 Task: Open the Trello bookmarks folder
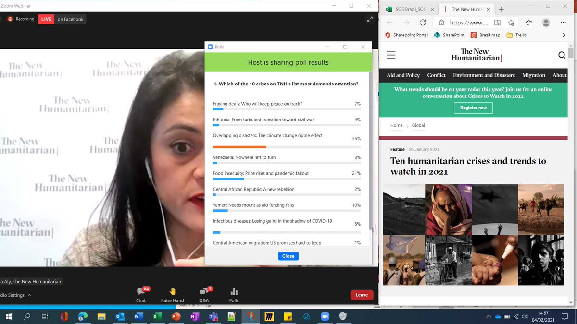(515, 35)
